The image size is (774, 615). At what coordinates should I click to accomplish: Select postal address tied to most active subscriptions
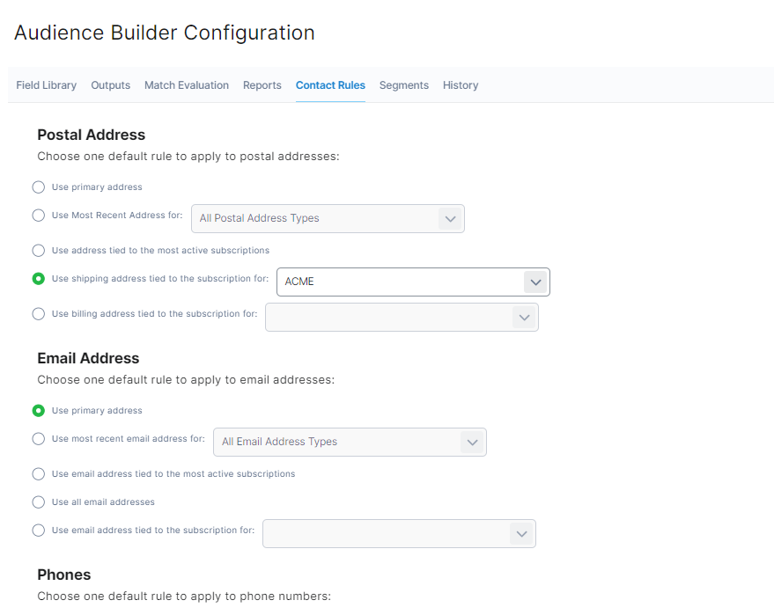[39, 251]
